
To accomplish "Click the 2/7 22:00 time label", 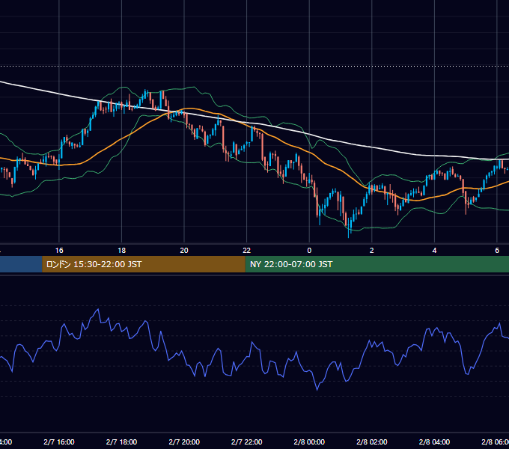I will point(247,442).
